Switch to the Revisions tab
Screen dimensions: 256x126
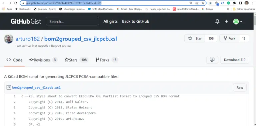43,60
